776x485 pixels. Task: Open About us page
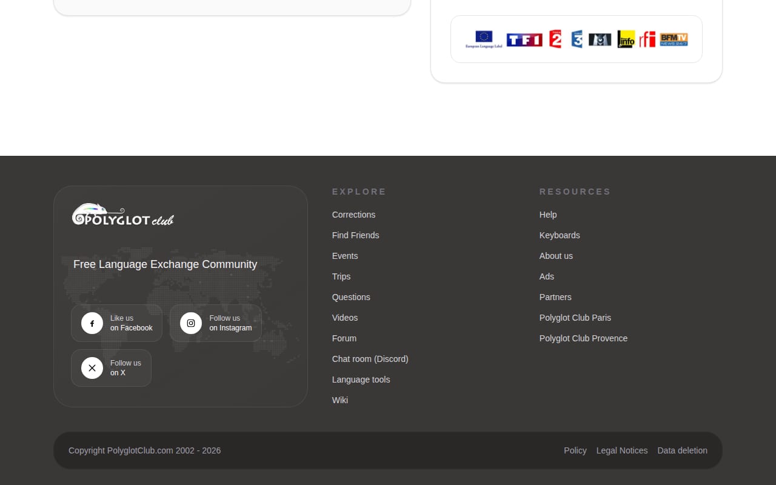point(556,256)
